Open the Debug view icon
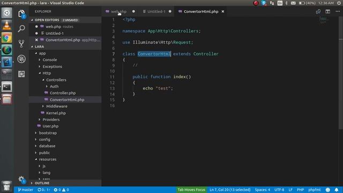Image resolution: width=343 pixels, height=193 pixels. click(x=21, y=59)
